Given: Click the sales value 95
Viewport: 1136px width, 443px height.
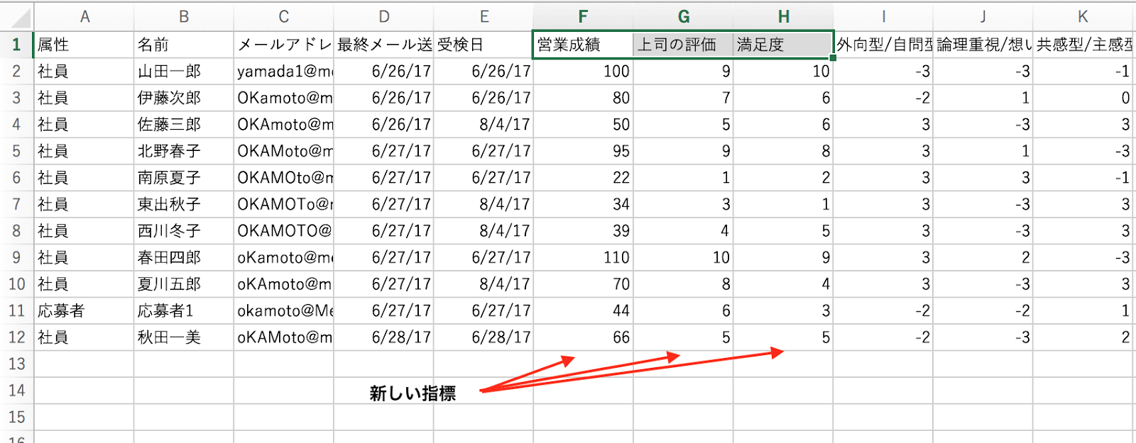Looking at the screenshot, I should pos(583,151).
